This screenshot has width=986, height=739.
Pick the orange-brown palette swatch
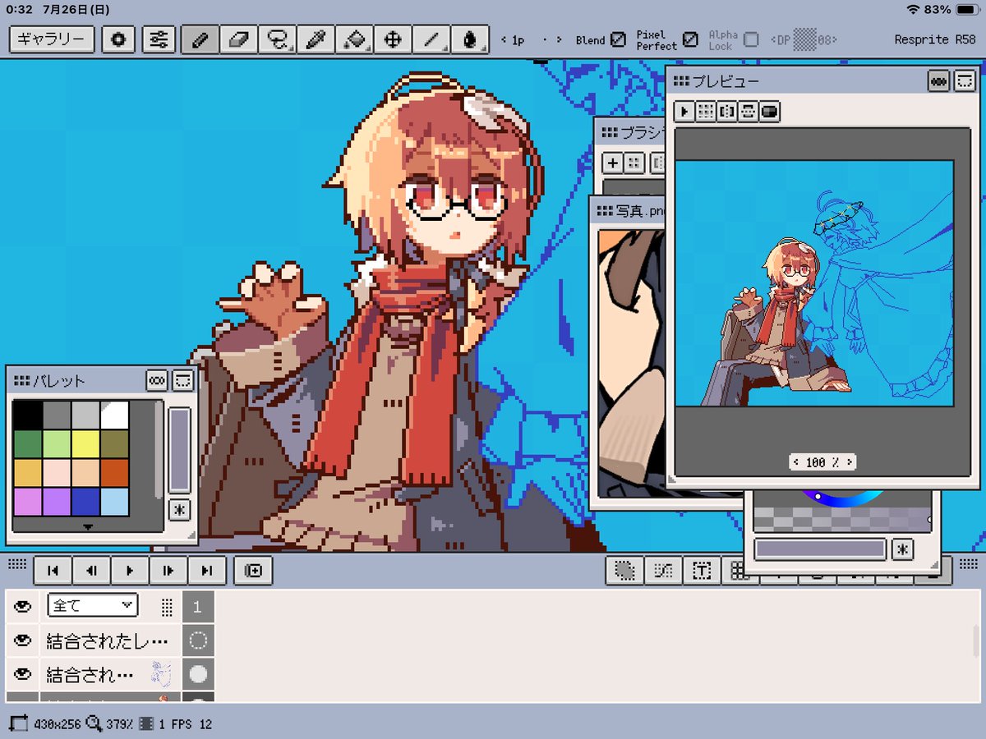pyautogui.click(x=115, y=473)
